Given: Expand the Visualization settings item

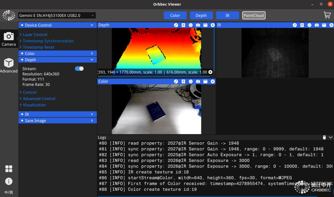Looking at the screenshot, I should (x=34, y=105).
